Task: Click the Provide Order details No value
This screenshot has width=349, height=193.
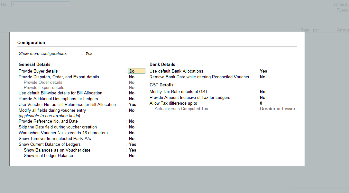Action: click(132, 82)
